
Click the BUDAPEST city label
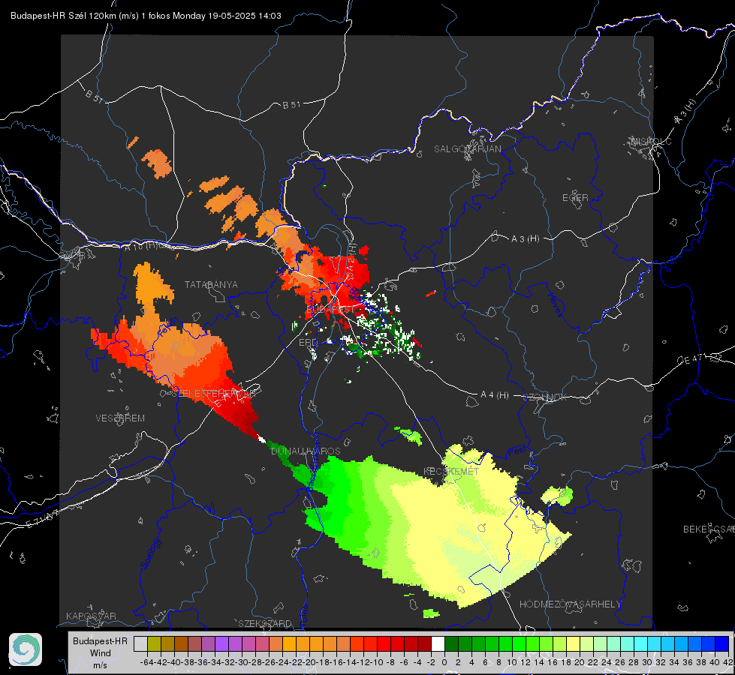(x=330, y=310)
